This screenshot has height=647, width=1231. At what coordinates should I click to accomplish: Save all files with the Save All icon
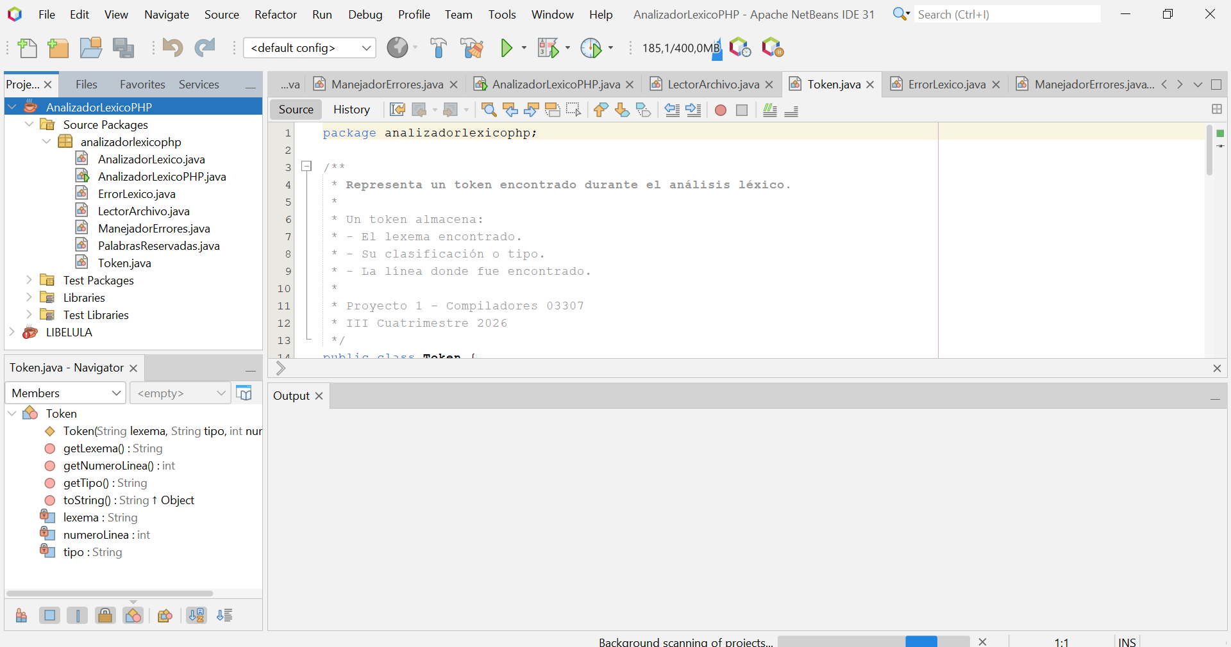coord(123,48)
